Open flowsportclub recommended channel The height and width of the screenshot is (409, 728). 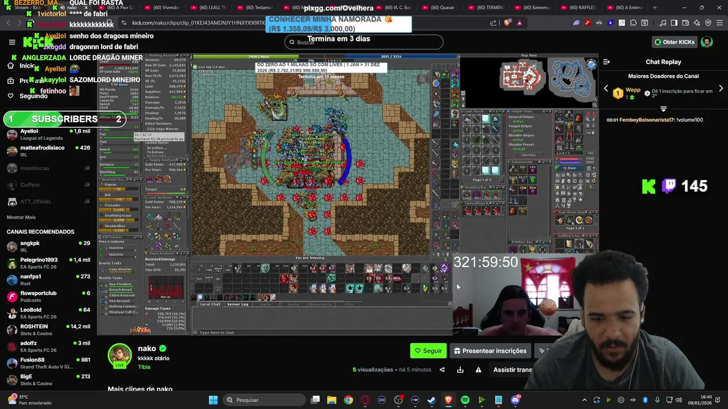point(48,297)
